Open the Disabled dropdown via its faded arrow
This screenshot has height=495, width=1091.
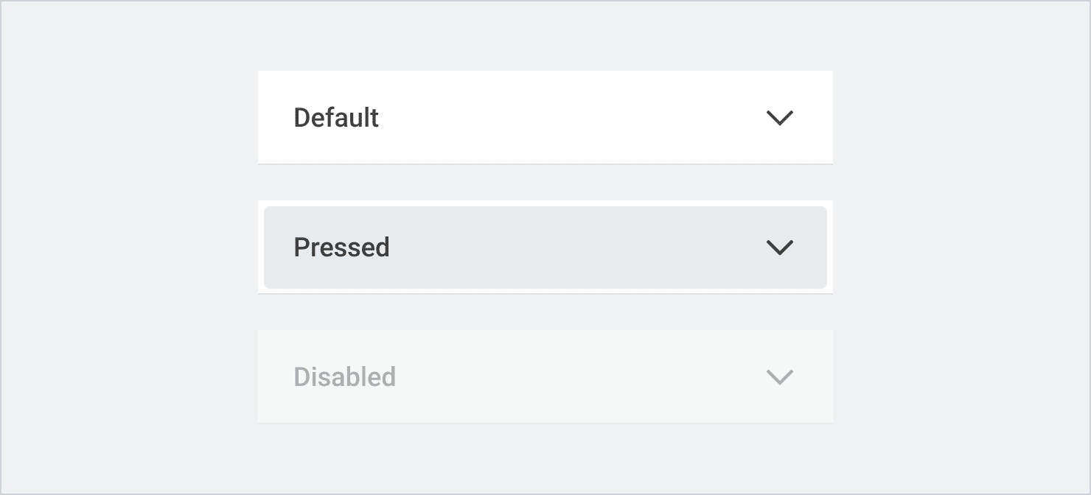pos(779,377)
